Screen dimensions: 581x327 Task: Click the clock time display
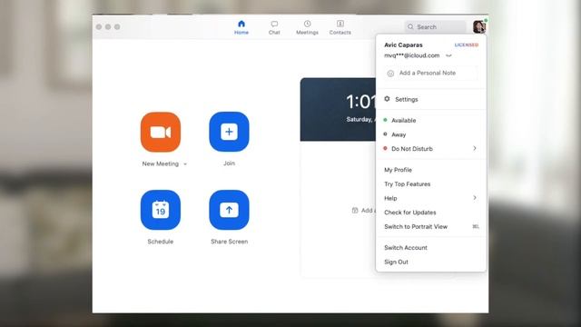coord(360,102)
